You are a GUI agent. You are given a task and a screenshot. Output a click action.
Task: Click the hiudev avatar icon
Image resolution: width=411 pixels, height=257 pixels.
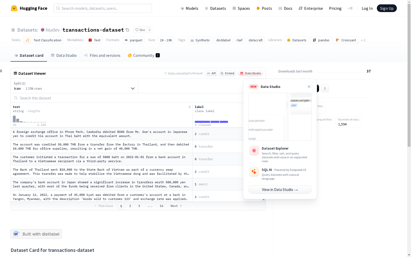click(43, 30)
